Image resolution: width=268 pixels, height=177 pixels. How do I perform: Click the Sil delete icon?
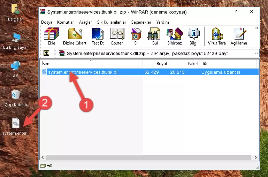(x=136, y=36)
